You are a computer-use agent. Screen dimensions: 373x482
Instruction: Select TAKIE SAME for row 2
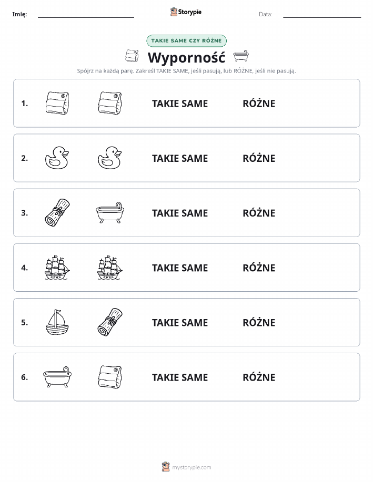180,158
